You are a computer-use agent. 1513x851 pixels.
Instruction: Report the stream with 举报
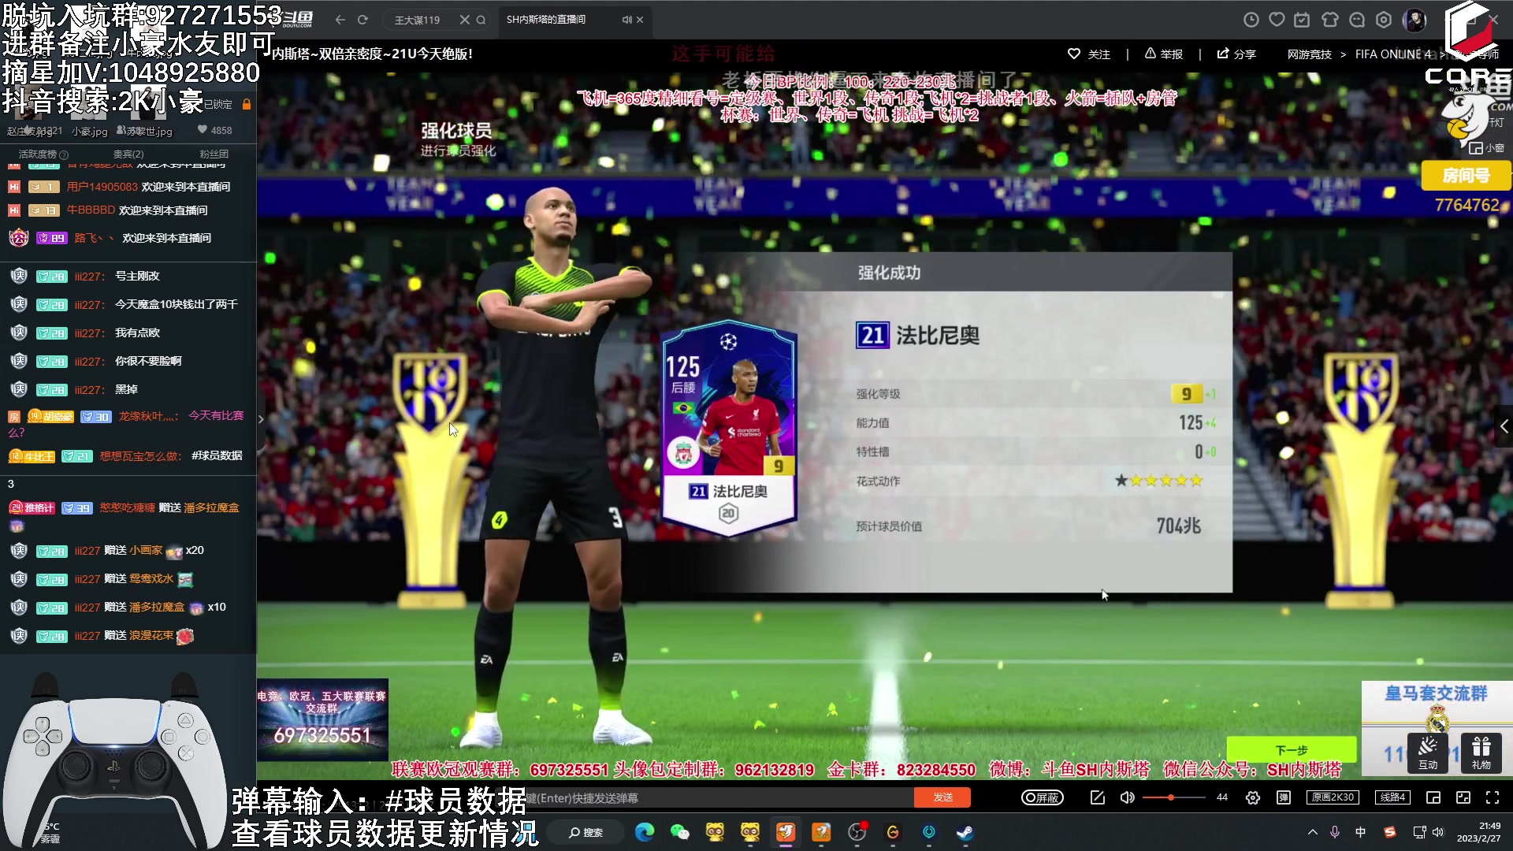click(1163, 54)
